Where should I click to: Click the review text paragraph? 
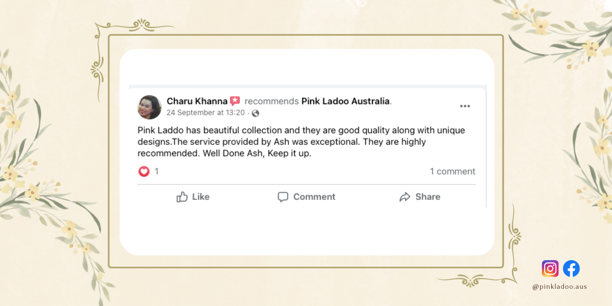pyautogui.click(x=301, y=141)
